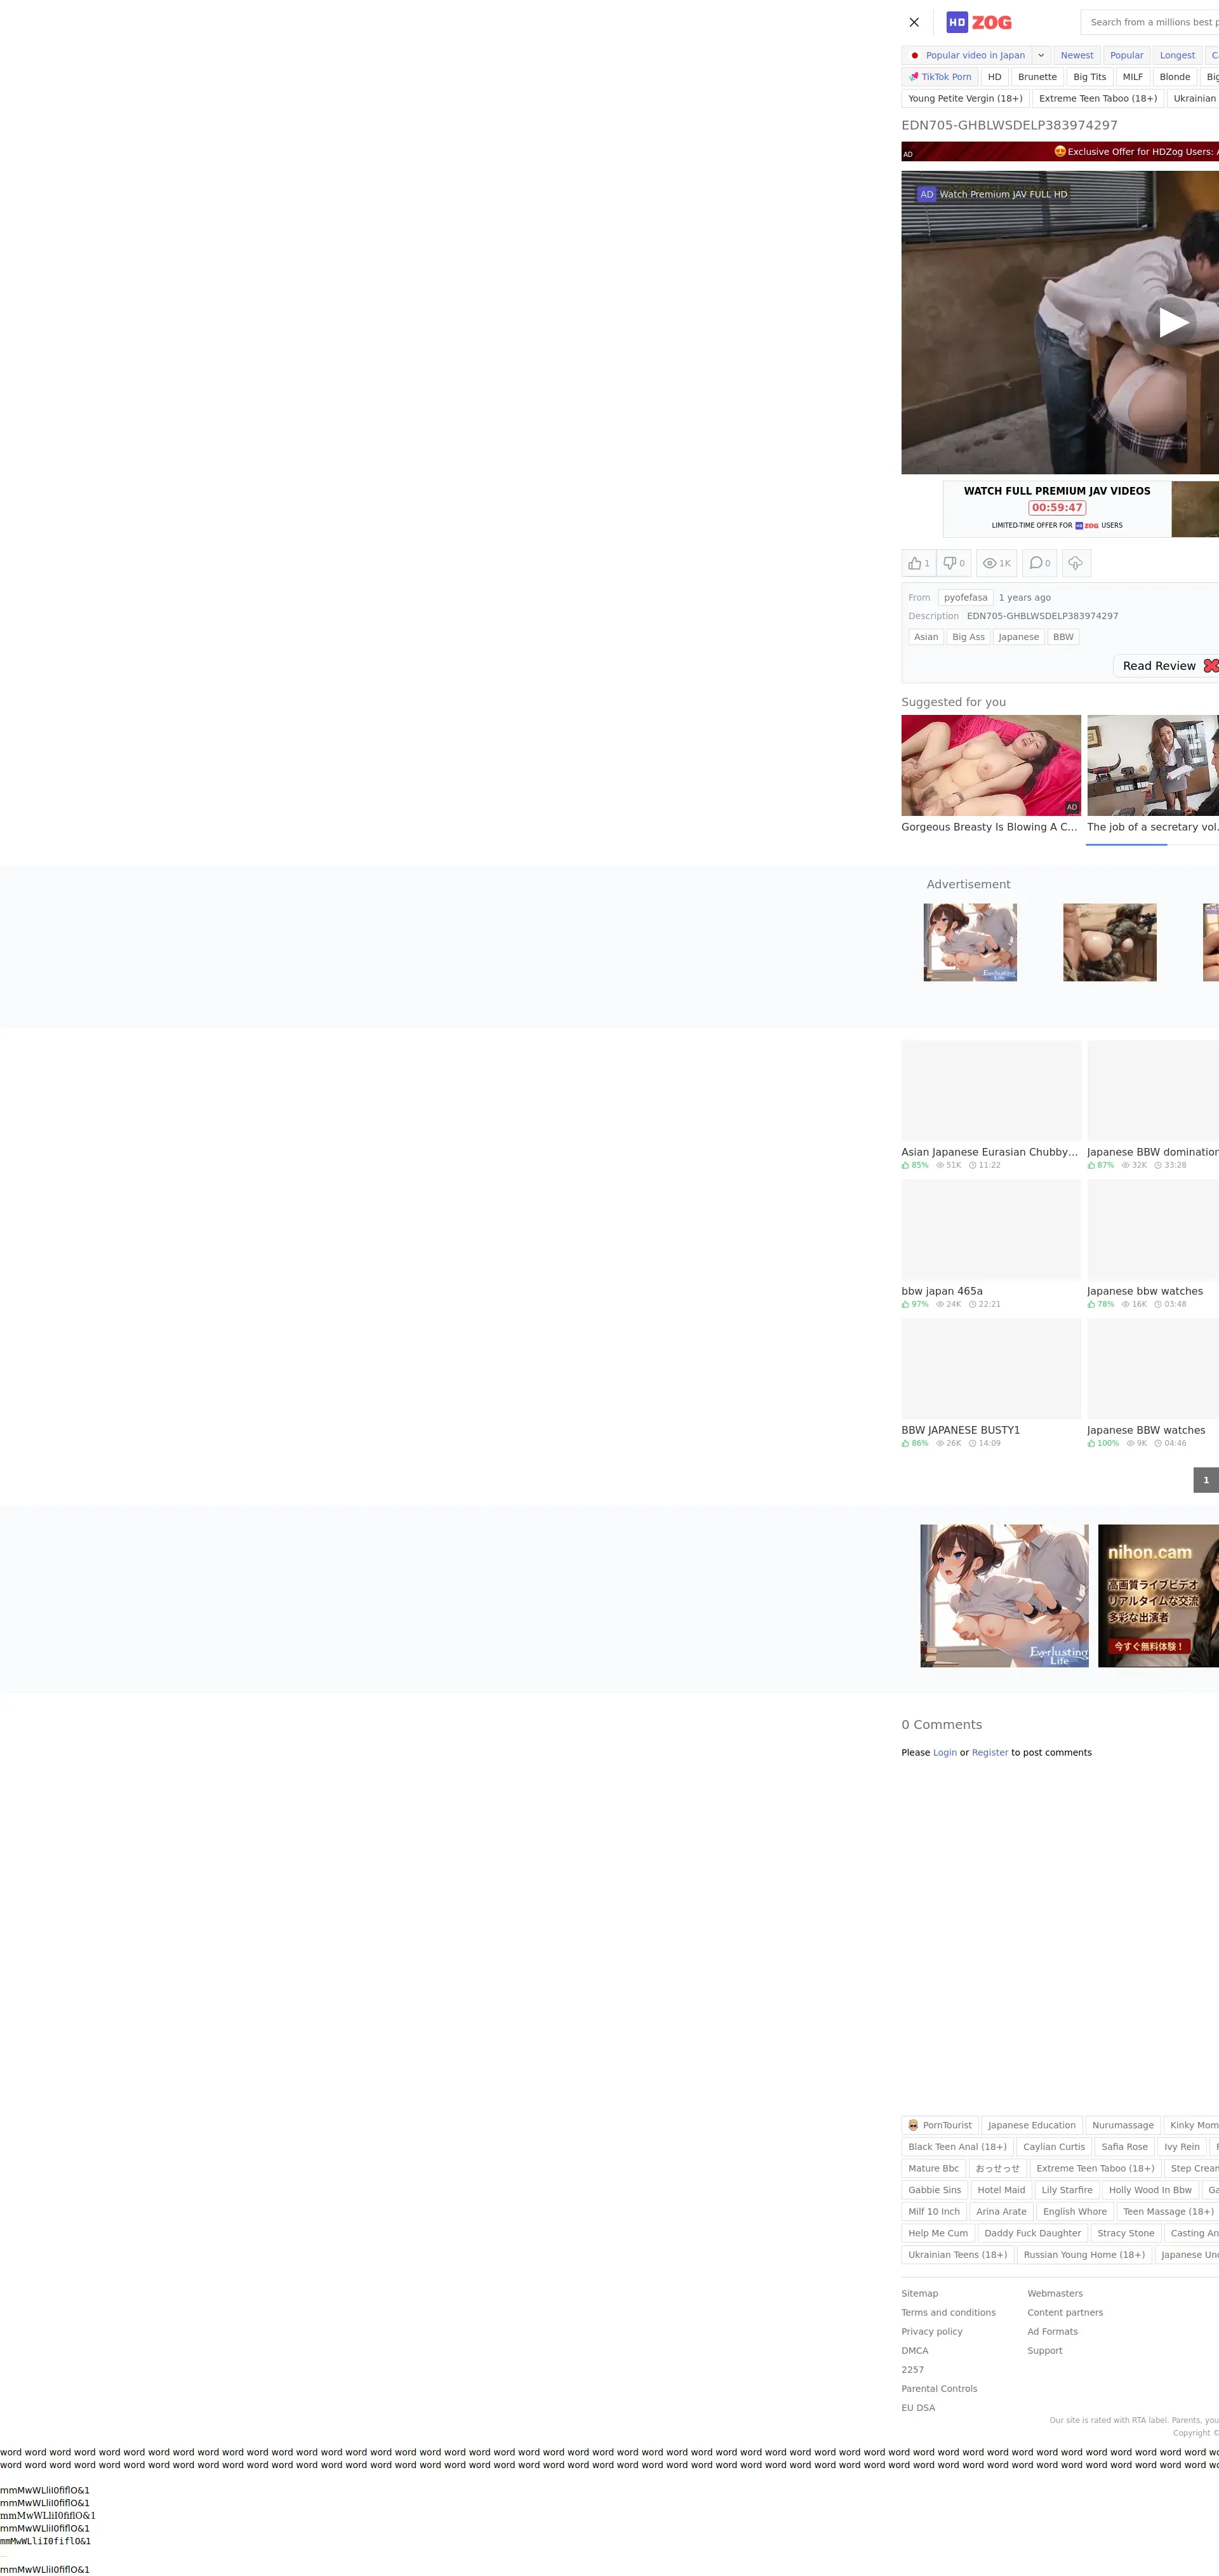The height and width of the screenshot is (2576, 1219).
Task: Select the Popular sorting tab
Action: pos(1126,55)
